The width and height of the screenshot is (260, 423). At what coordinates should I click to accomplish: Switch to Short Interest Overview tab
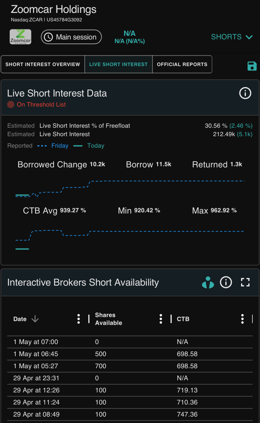tap(43, 64)
